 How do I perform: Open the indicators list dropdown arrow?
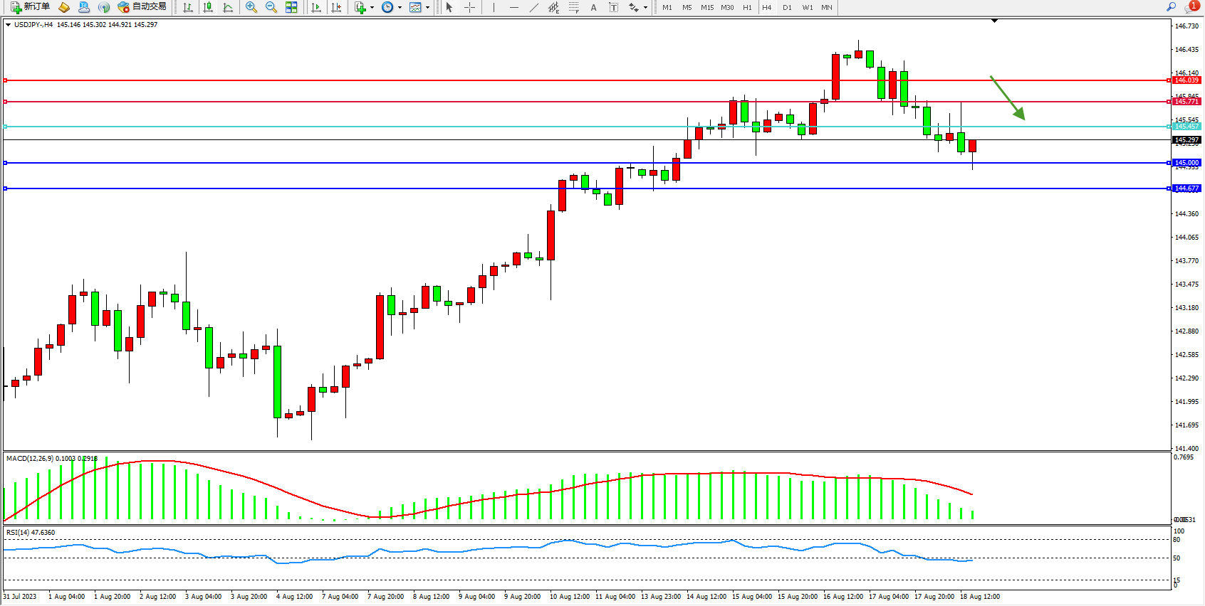pos(372,8)
